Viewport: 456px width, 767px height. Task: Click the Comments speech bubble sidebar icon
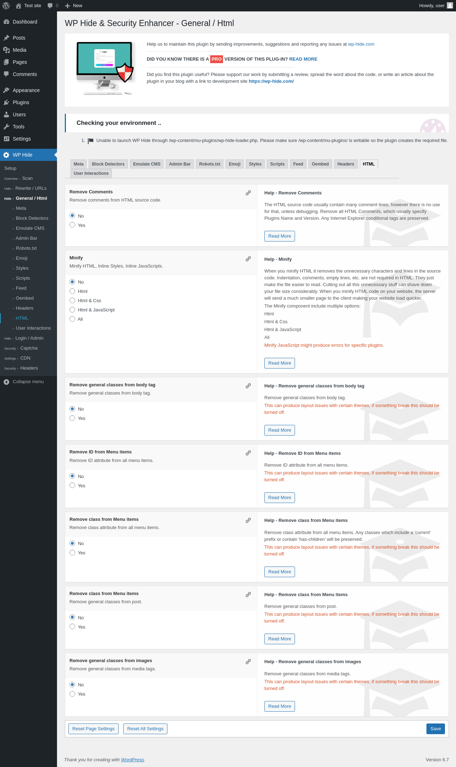(x=6, y=74)
